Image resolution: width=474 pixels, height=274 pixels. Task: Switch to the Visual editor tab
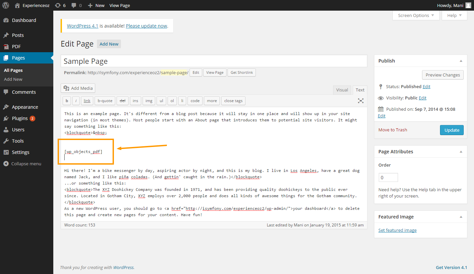[x=342, y=90]
